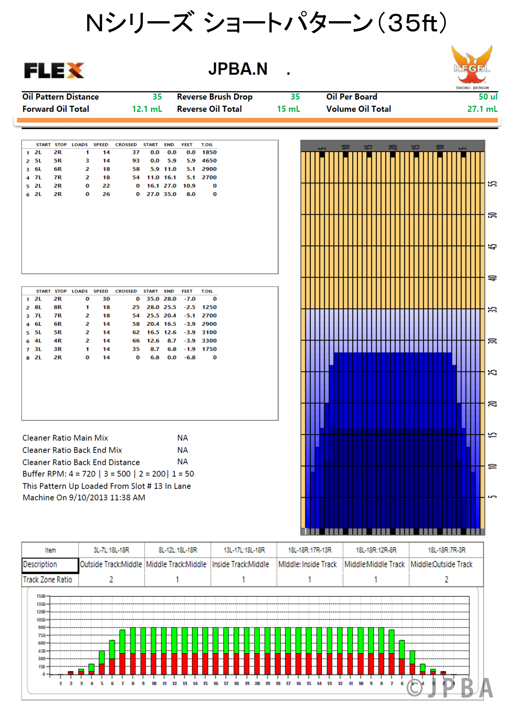The width and height of the screenshot is (506, 707).
Task: Select the JPBA.N pattern title
Action: 238,69
